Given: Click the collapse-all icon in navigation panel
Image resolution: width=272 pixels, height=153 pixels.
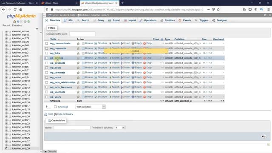Looking at the screenshot, I should tap(37, 28).
